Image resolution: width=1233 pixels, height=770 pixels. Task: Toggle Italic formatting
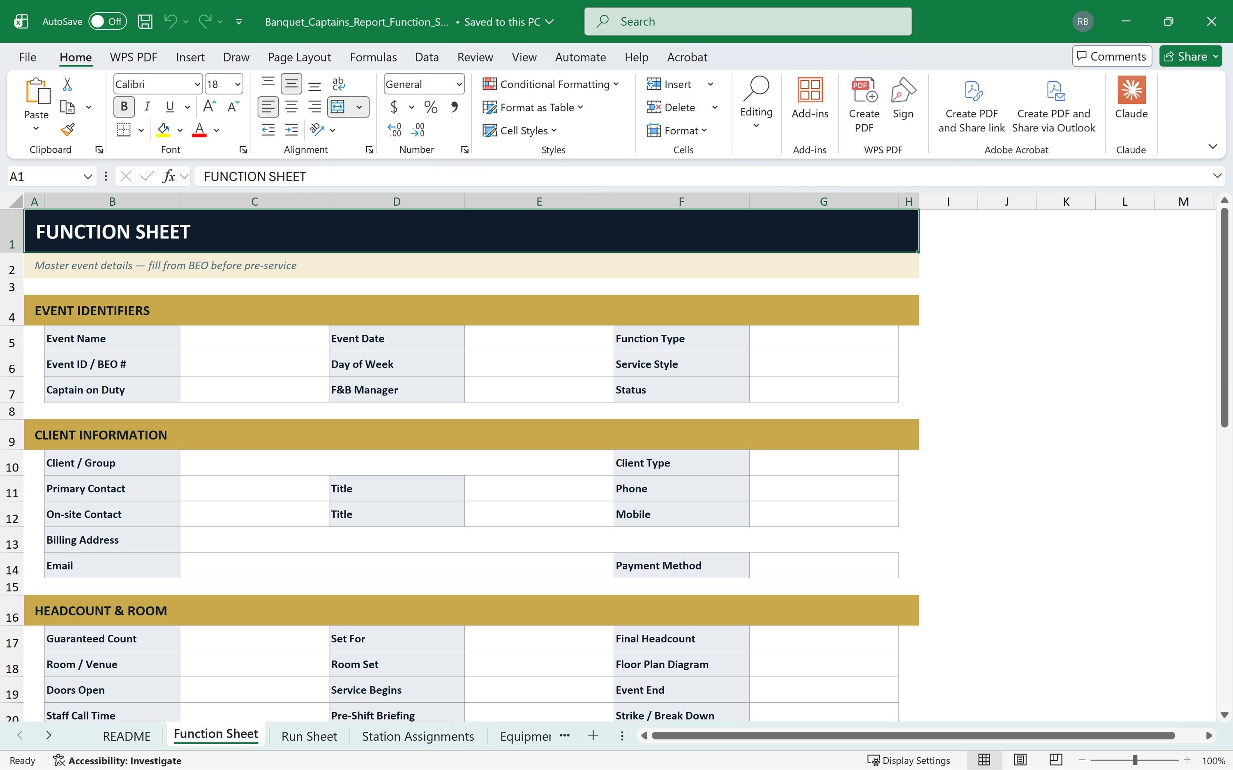[x=147, y=106]
